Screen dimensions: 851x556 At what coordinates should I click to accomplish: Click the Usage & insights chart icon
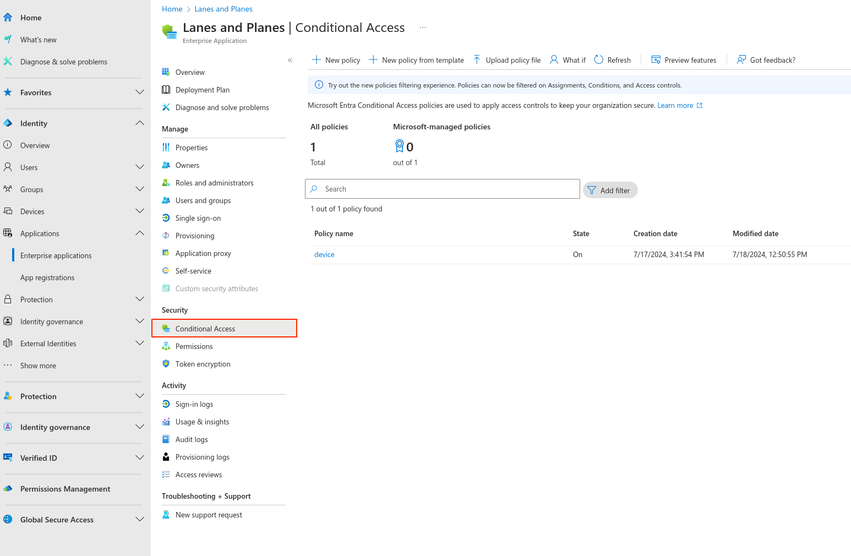click(166, 422)
